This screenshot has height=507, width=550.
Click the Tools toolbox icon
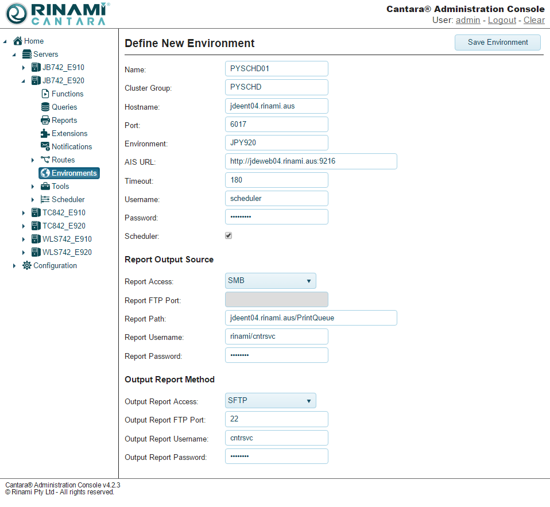click(x=45, y=187)
